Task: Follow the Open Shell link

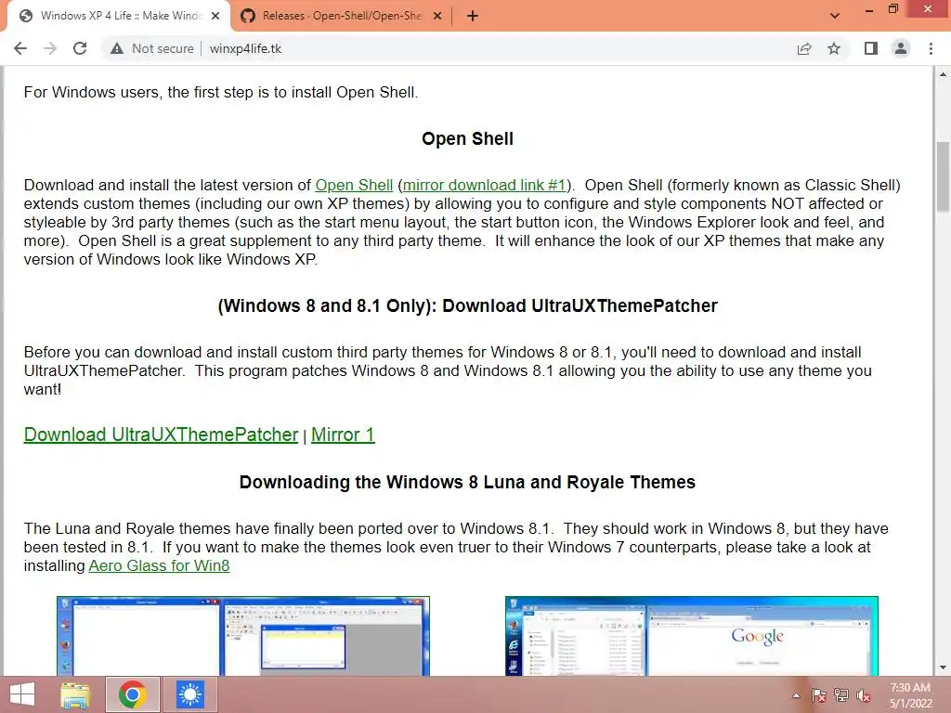Action: (354, 185)
